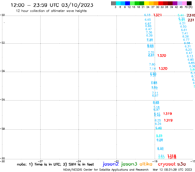Click the pink legend swatch beside black
The image size is (195, 172).
tap(184, 3)
